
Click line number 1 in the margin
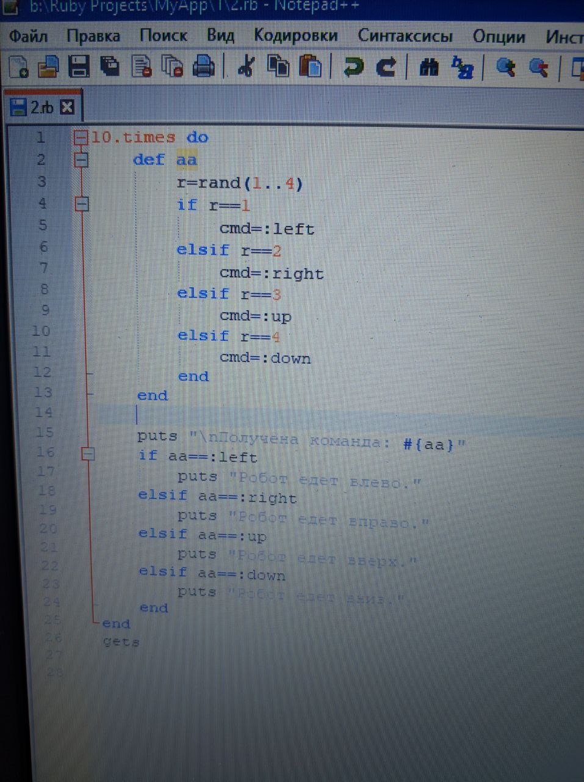[40, 137]
